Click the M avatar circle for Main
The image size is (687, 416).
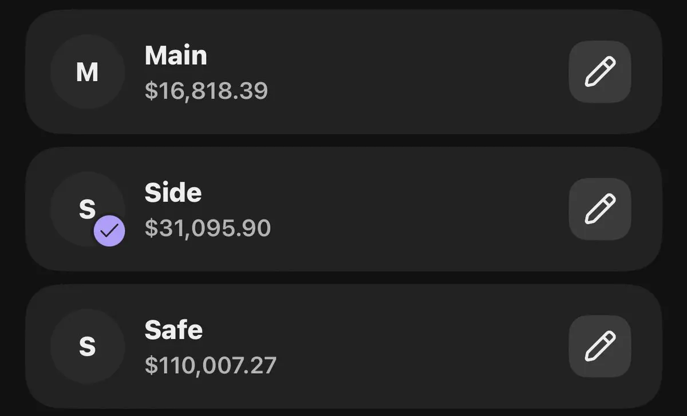(x=88, y=72)
